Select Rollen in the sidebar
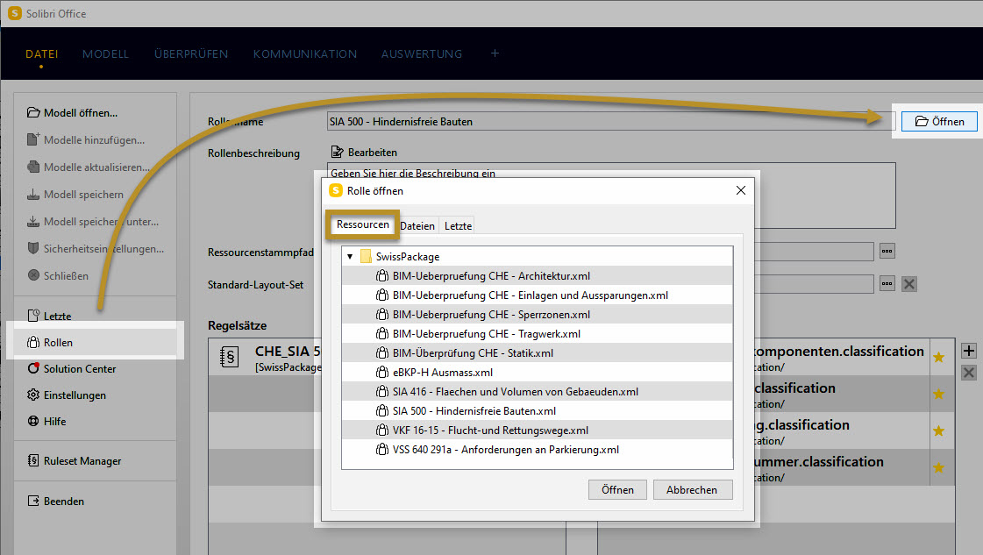983x555 pixels. coord(95,343)
